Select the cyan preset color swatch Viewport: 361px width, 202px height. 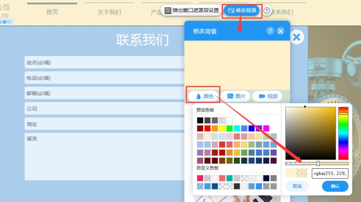coord(237,128)
